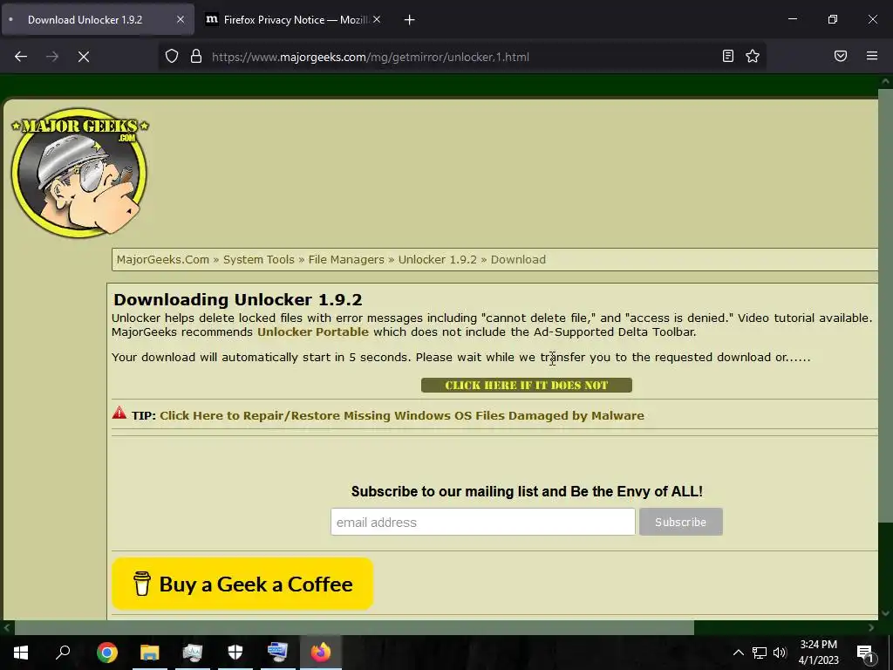Close the Firefox Privacy Notice tab
Image resolution: width=893 pixels, height=670 pixels.
point(377,19)
